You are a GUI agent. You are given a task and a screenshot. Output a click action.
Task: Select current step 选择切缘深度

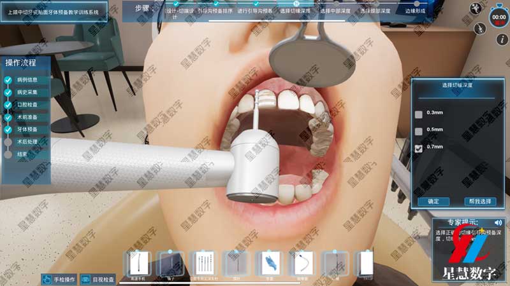coord(295,11)
